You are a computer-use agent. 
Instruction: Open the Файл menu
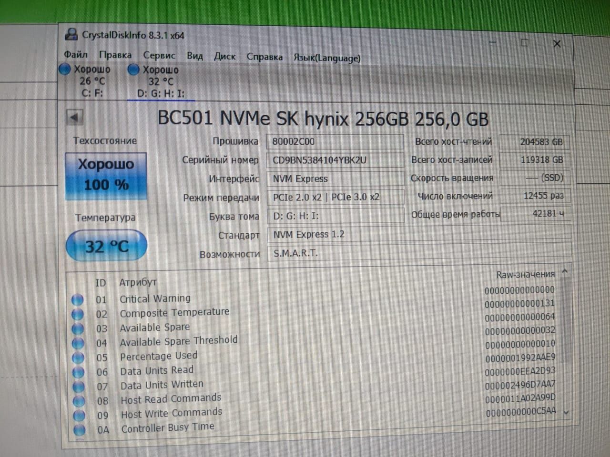[x=75, y=54]
